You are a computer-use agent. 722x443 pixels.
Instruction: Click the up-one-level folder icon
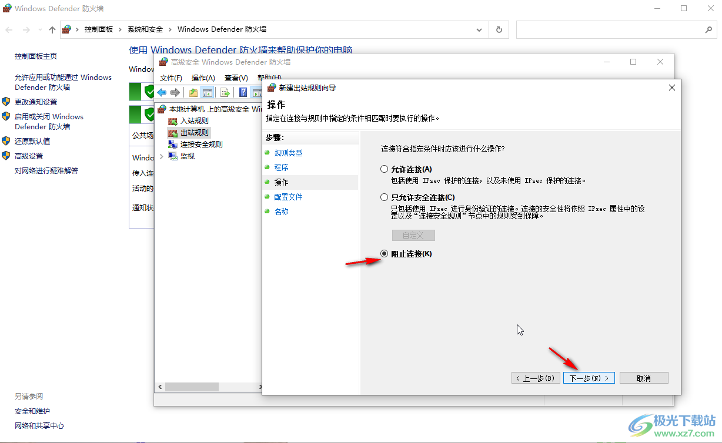tap(193, 92)
